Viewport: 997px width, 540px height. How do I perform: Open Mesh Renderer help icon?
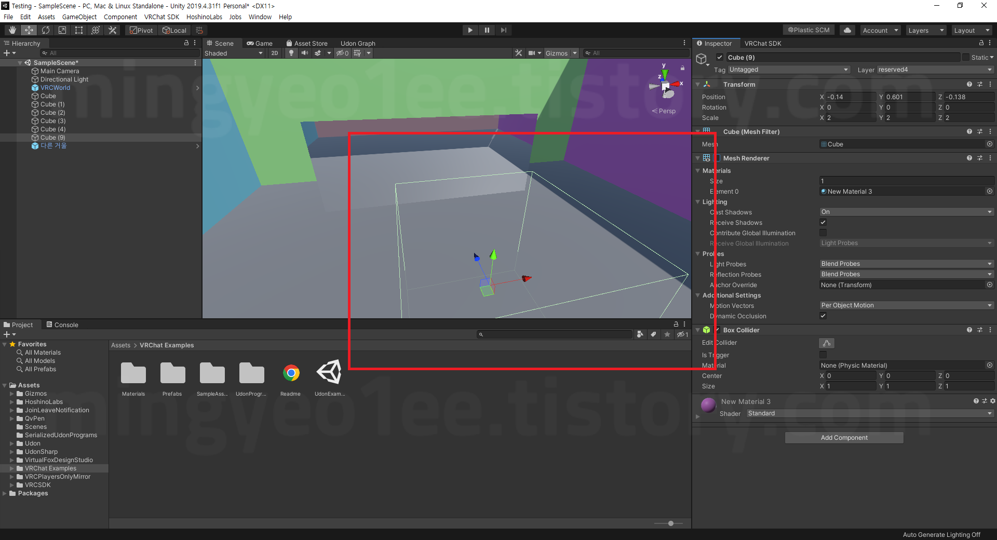coord(969,158)
